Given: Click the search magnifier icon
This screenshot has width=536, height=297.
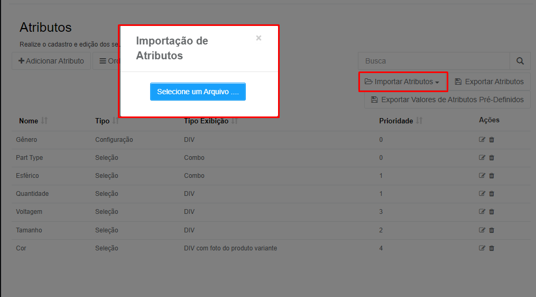Looking at the screenshot, I should [520, 61].
